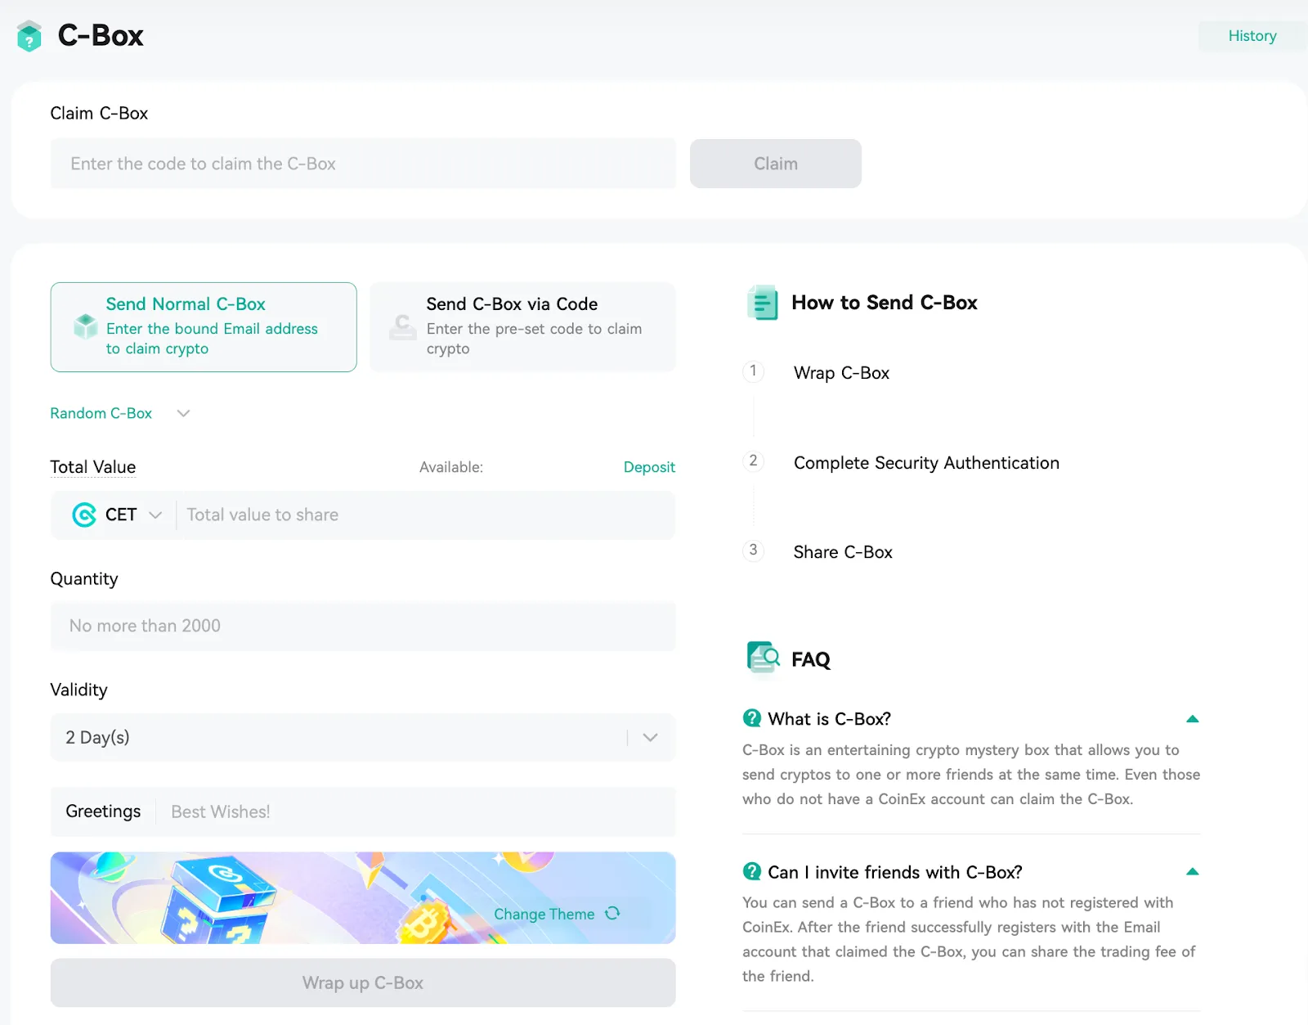This screenshot has height=1025, width=1308.
Task: Collapse the invite friends with C-Box answer
Action: pyautogui.click(x=1193, y=872)
